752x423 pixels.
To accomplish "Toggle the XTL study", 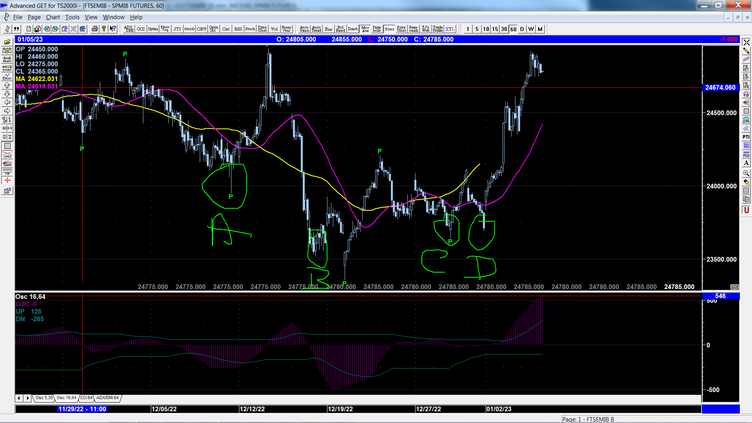I will [450, 29].
